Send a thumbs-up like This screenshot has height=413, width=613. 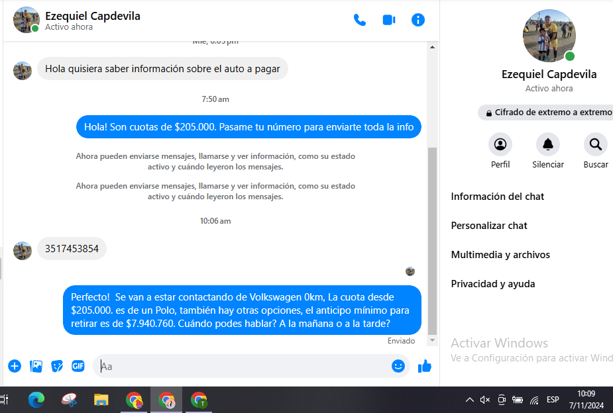pyautogui.click(x=425, y=366)
